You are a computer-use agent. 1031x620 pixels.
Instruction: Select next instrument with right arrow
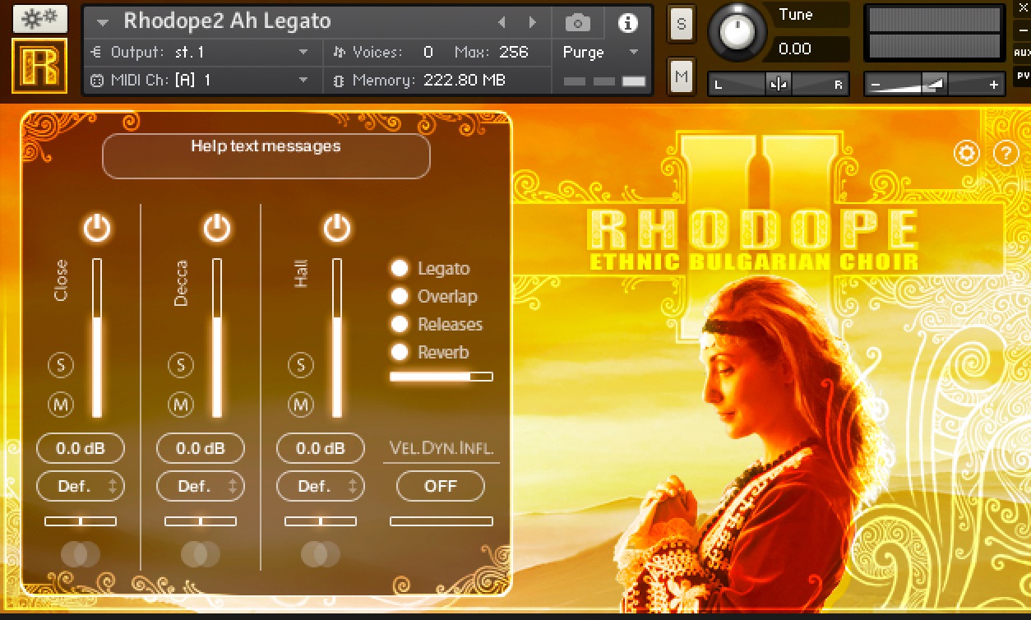pyautogui.click(x=533, y=22)
